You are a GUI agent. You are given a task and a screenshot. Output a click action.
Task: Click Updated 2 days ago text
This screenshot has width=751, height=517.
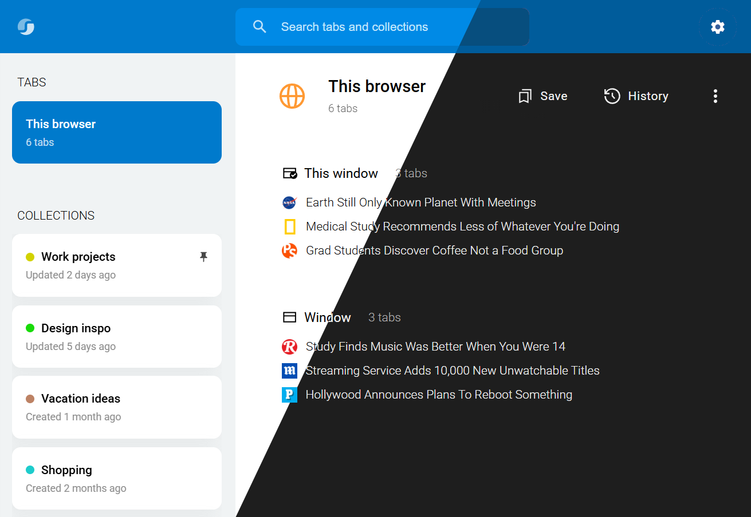70,275
